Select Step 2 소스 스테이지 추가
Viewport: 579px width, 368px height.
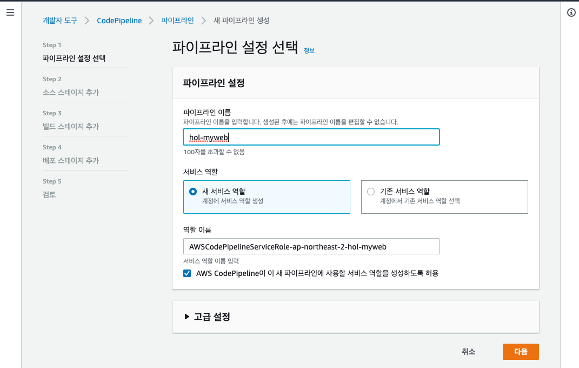click(71, 92)
